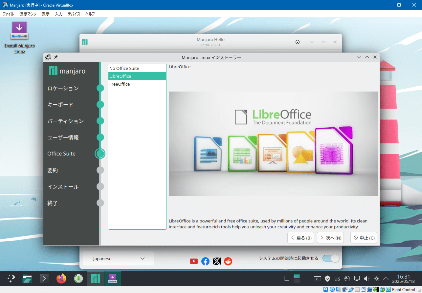Screen dimensions: 422x293
Task: Click VirtualBox hard disk status icon
Action: point(326,289)
